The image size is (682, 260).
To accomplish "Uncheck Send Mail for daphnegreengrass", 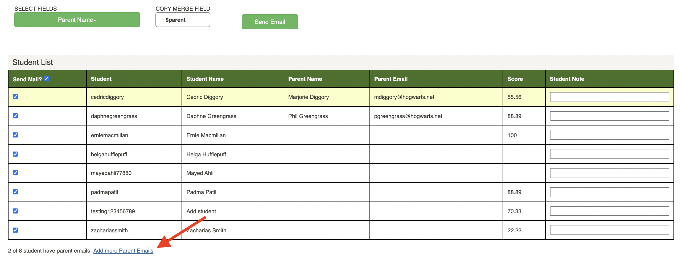I will (x=15, y=116).
